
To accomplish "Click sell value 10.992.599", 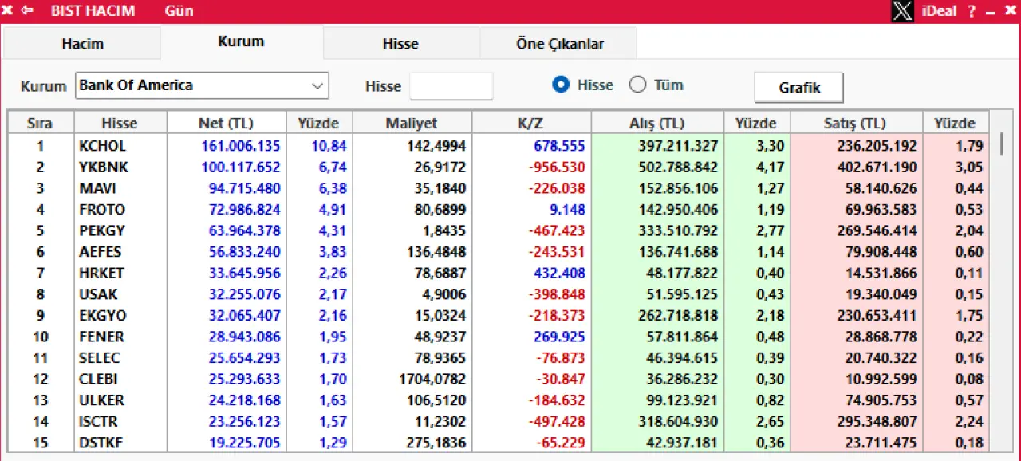I will tap(881, 379).
